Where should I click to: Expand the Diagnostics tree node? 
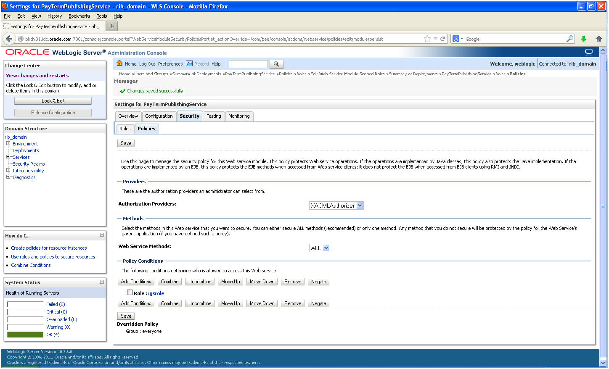pos(8,177)
